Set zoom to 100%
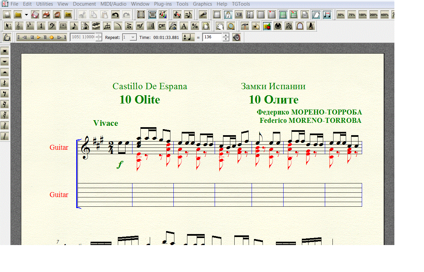 (x=363, y=15)
